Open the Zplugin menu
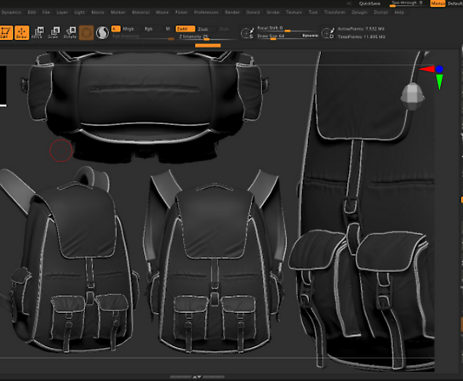This screenshot has height=381, width=463. (x=359, y=12)
